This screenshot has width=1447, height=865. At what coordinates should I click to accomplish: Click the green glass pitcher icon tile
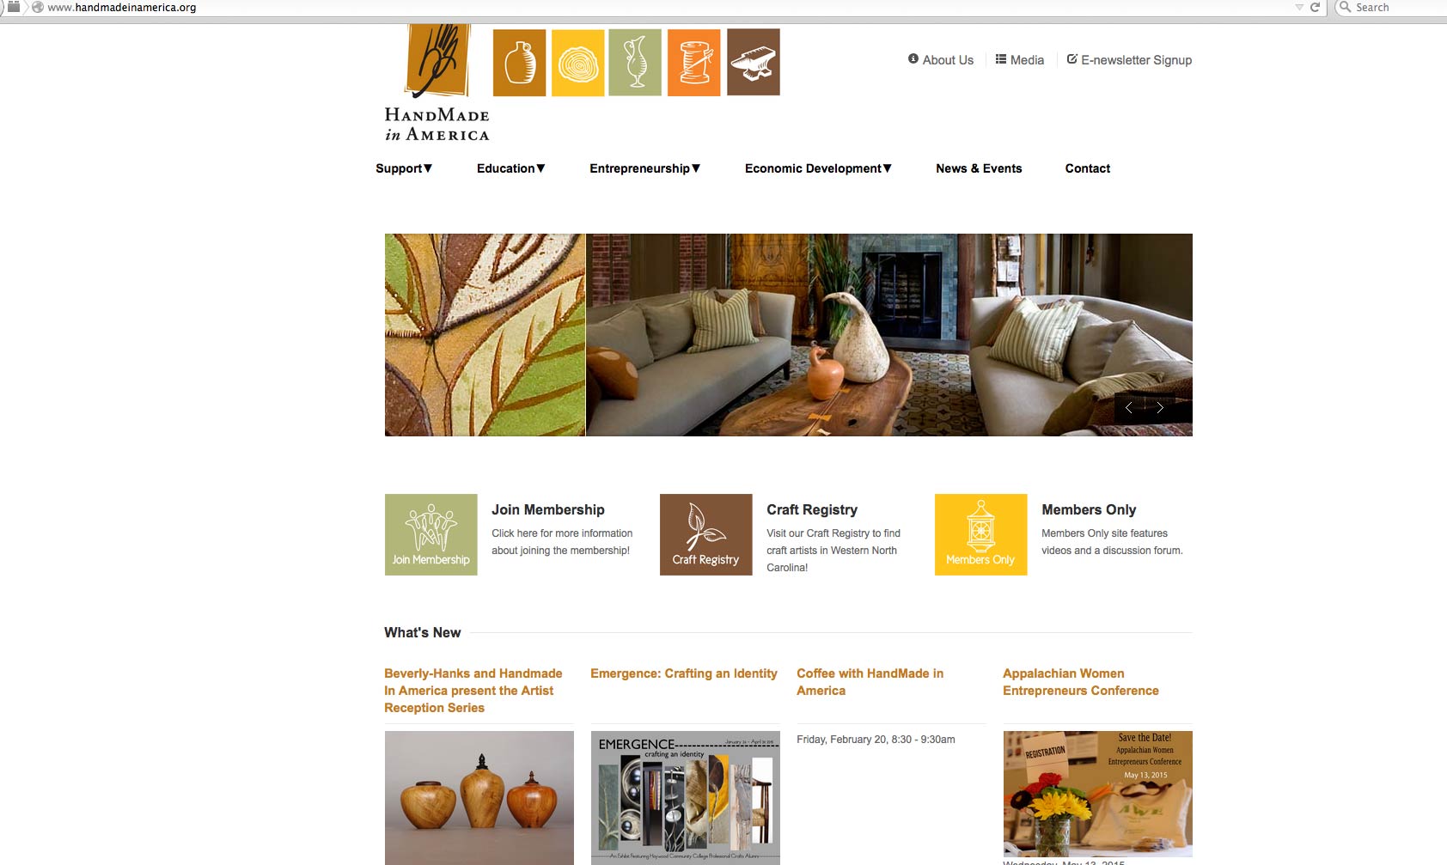(x=635, y=63)
